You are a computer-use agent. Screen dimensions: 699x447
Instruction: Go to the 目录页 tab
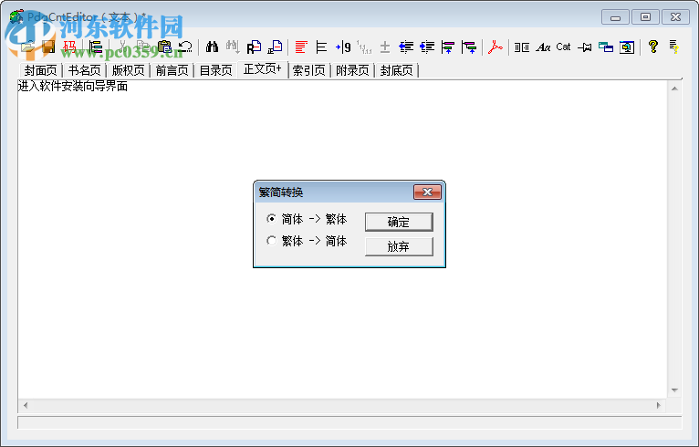pos(215,70)
